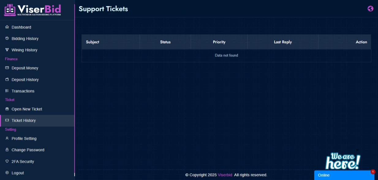Open the globe language selector

[370, 9]
